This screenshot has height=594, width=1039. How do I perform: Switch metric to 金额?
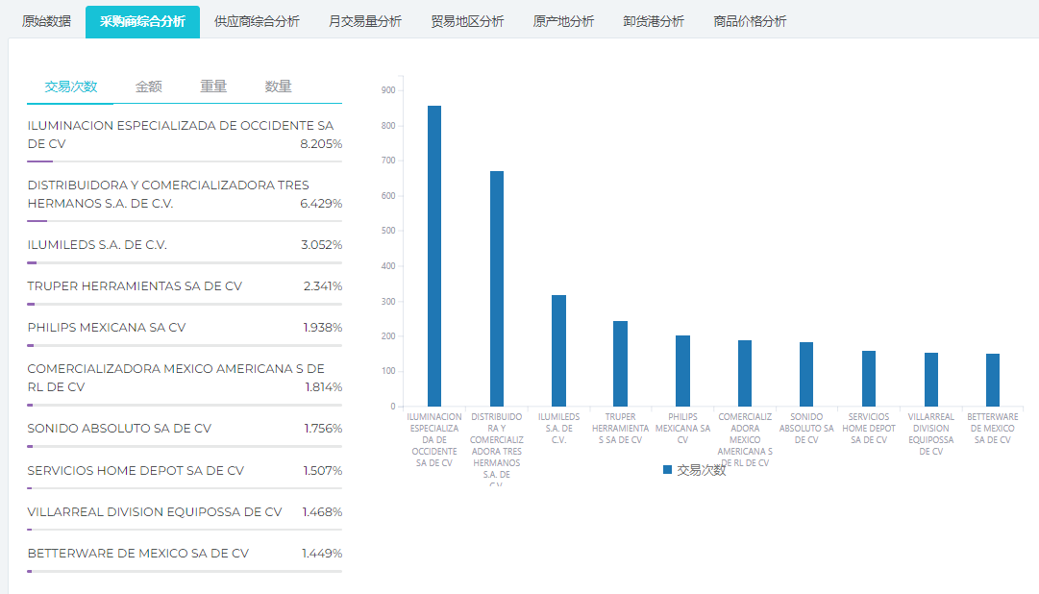click(x=148, y=87)
